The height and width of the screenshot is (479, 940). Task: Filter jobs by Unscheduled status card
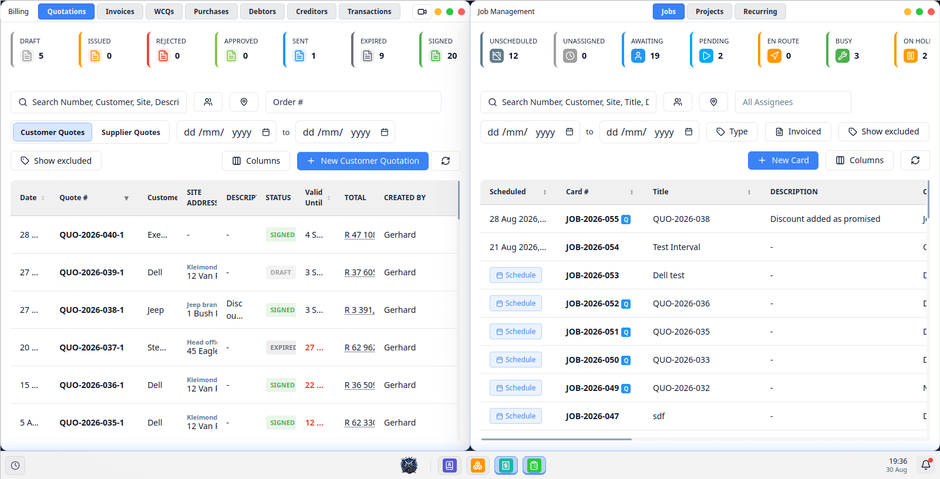pos(511,50)
